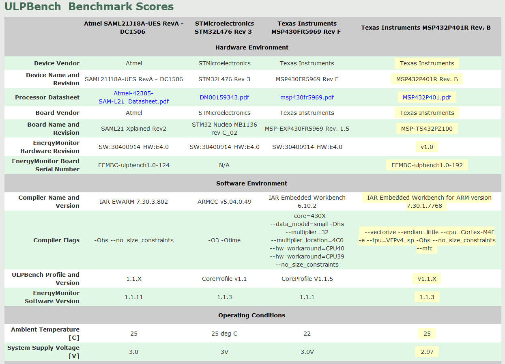Select the SAML21J18A-UES RevA - DC1506 device name cell

(134, 79)
